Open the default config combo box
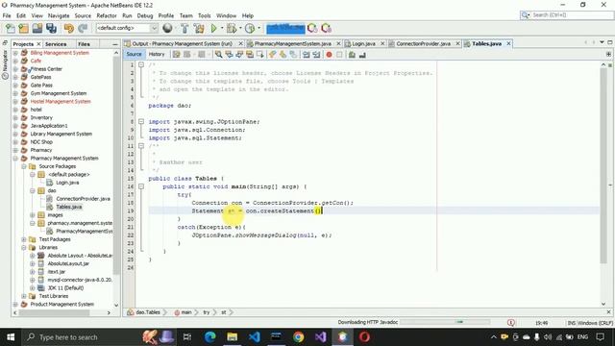This screenshot has width=615, height=346. click(x=127, y=28)
